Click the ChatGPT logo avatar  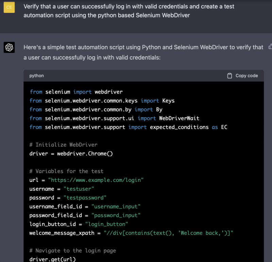click(9, 48)
